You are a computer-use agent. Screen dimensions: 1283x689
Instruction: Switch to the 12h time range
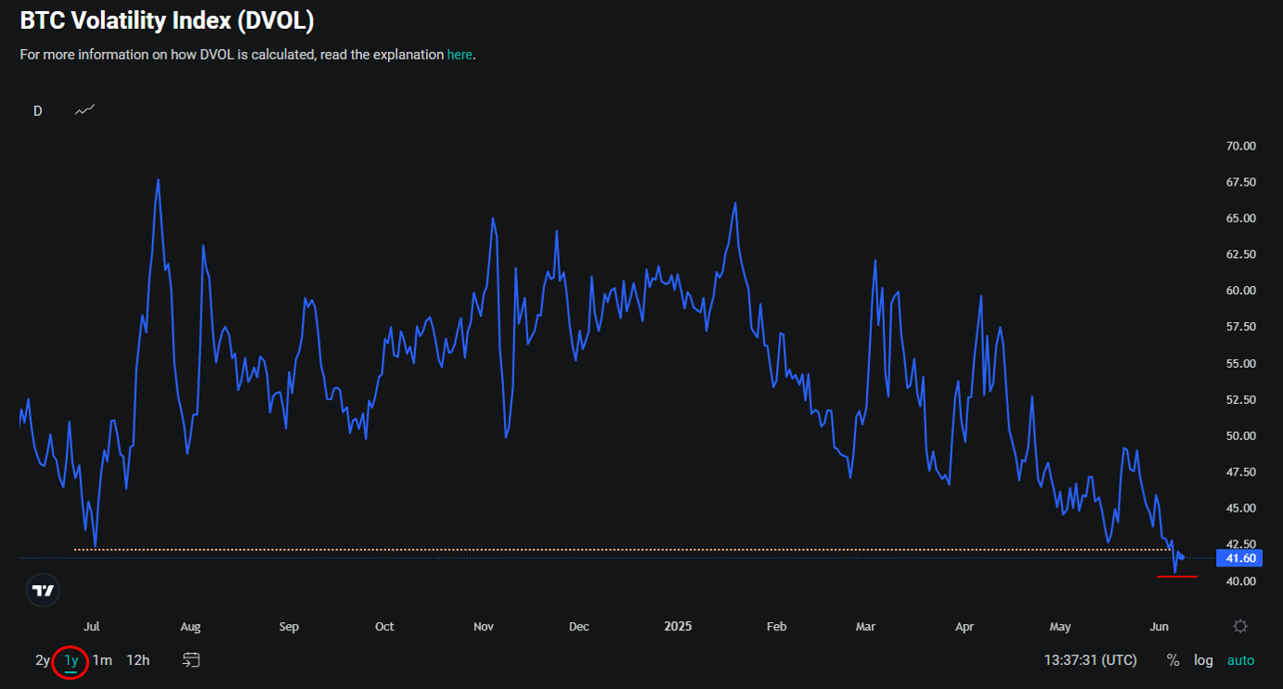click(138, 660)
